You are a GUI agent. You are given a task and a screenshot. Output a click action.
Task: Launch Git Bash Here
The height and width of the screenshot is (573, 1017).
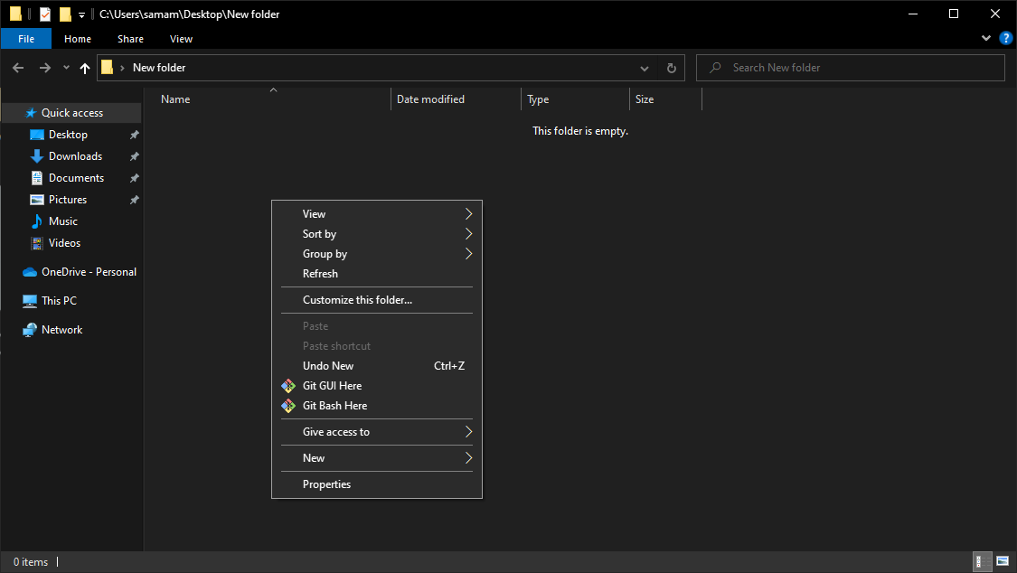click(377, 406)
